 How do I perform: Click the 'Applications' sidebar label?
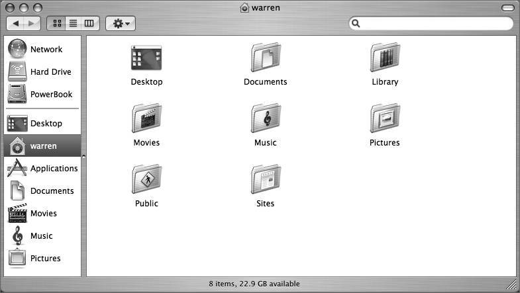click(54, 169)
